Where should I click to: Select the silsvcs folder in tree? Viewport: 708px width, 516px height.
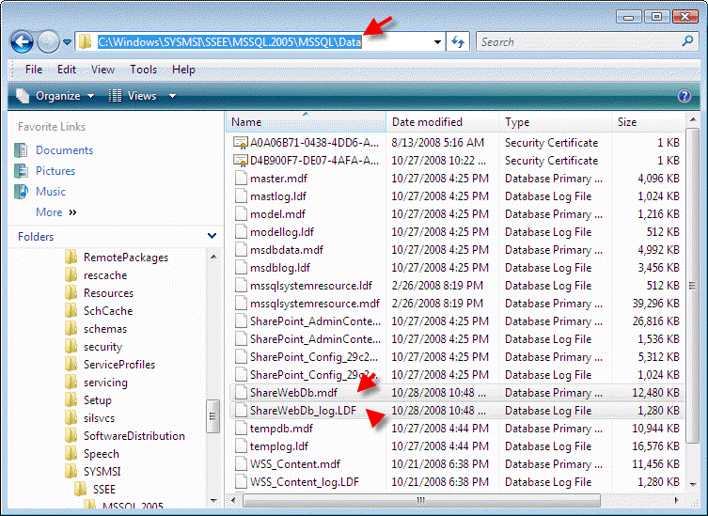pyautogui.click(x=99, y=418)
